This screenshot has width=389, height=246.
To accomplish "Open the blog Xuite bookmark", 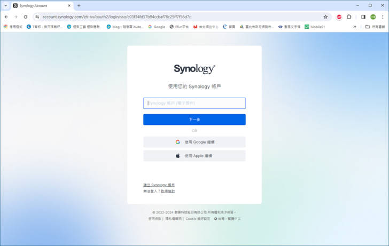I will (125, 27).
